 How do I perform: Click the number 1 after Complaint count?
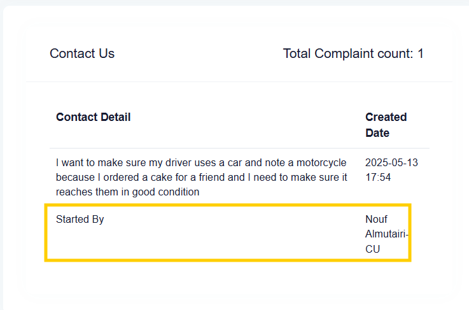(420, 53)
